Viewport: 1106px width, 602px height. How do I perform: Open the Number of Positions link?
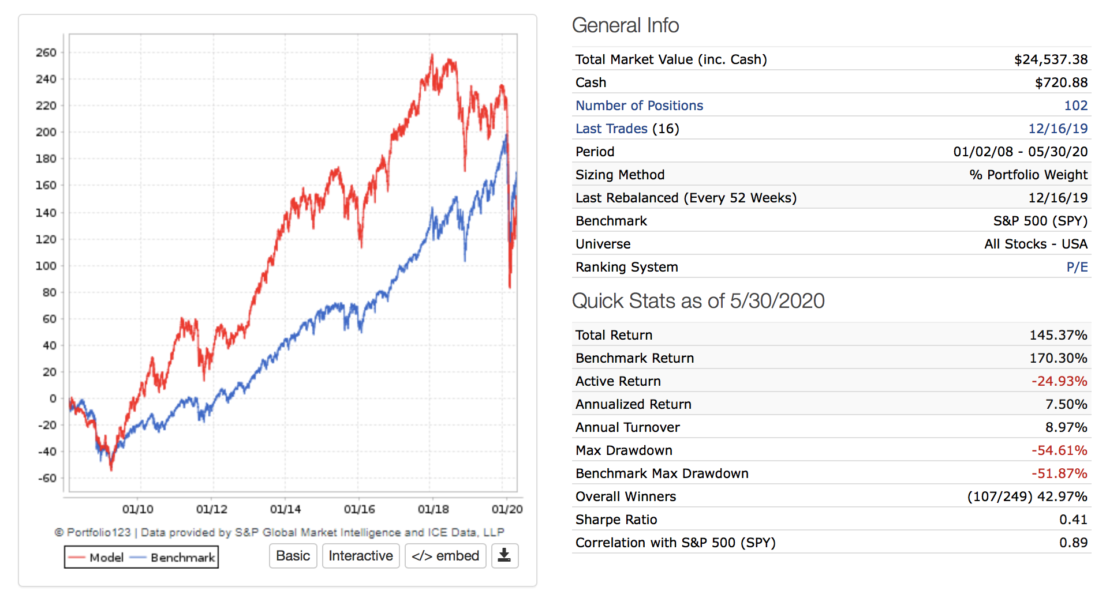pyautogui.click(x=639, y=106)
